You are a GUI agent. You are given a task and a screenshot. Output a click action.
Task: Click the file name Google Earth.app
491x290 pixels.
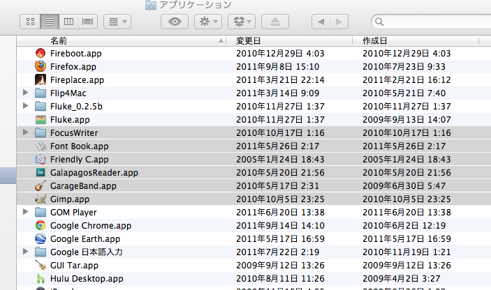(x=85, y=238)
